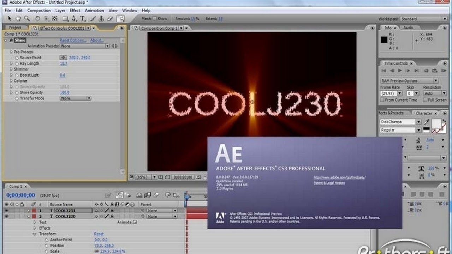The width and height of the screenshot is (452, 254).
Task: Open the Workspace Standard dropdown
Action: [424, 19]
